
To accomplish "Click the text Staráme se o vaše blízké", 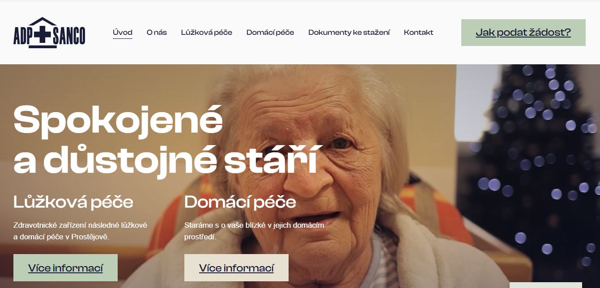I will click(254, 231).
